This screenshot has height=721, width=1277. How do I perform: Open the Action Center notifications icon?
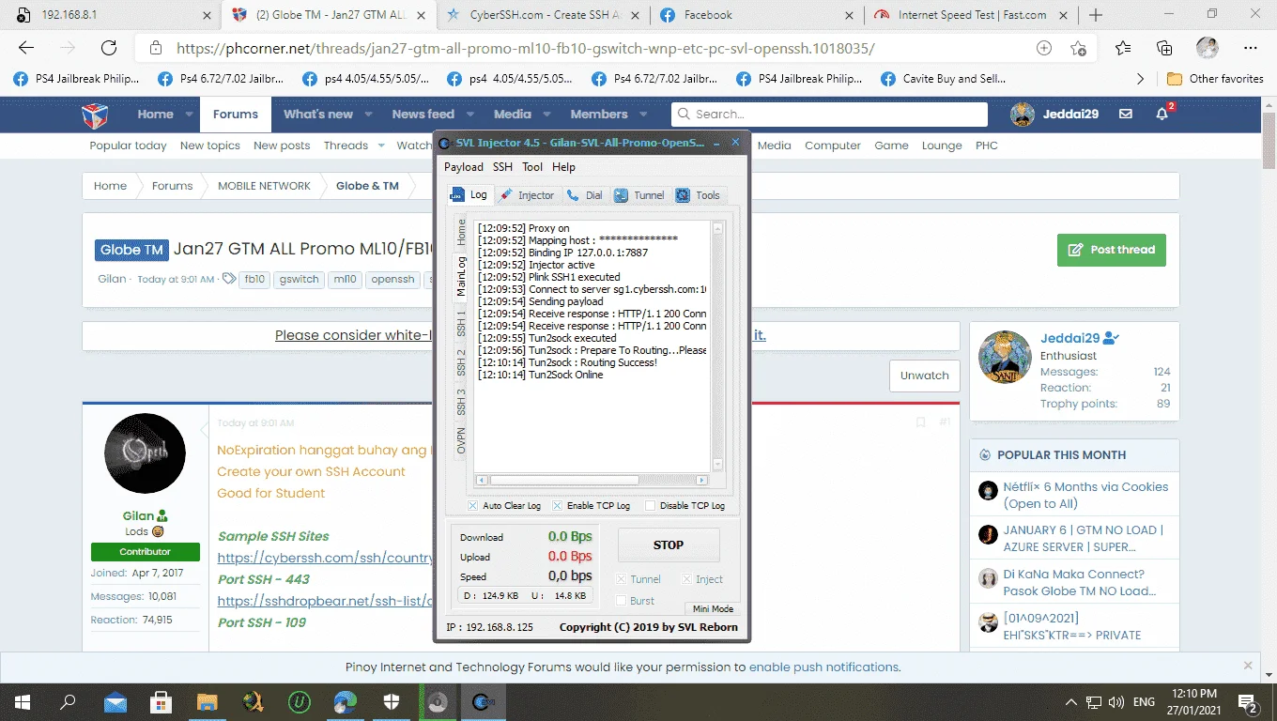[1249, 702]
